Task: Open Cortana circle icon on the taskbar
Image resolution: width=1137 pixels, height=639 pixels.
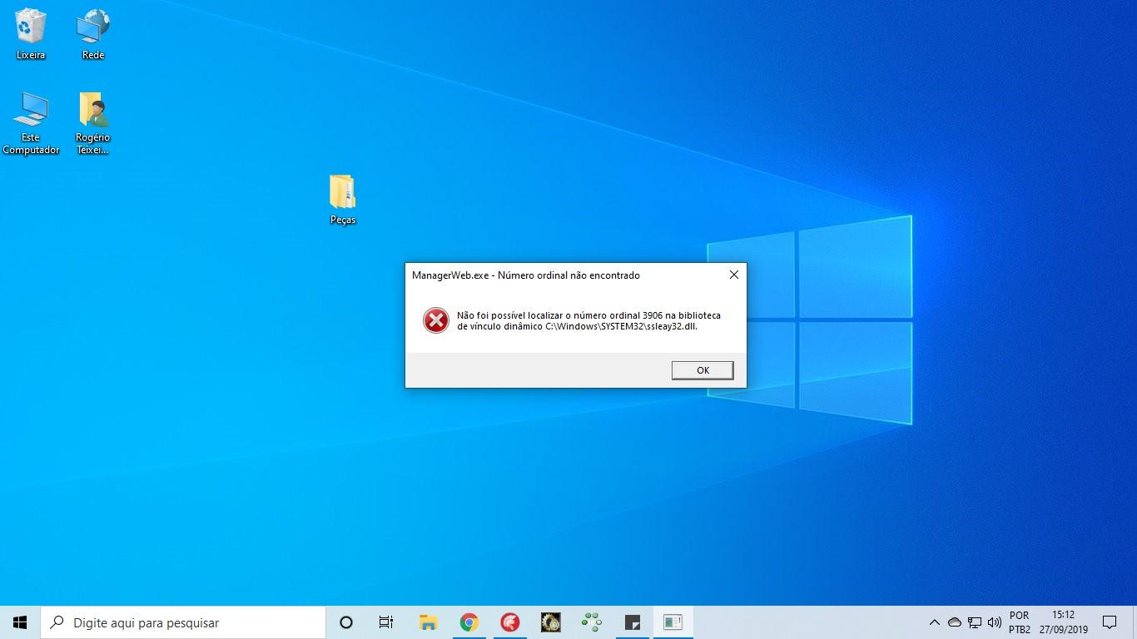Action: tap(346, 622)
